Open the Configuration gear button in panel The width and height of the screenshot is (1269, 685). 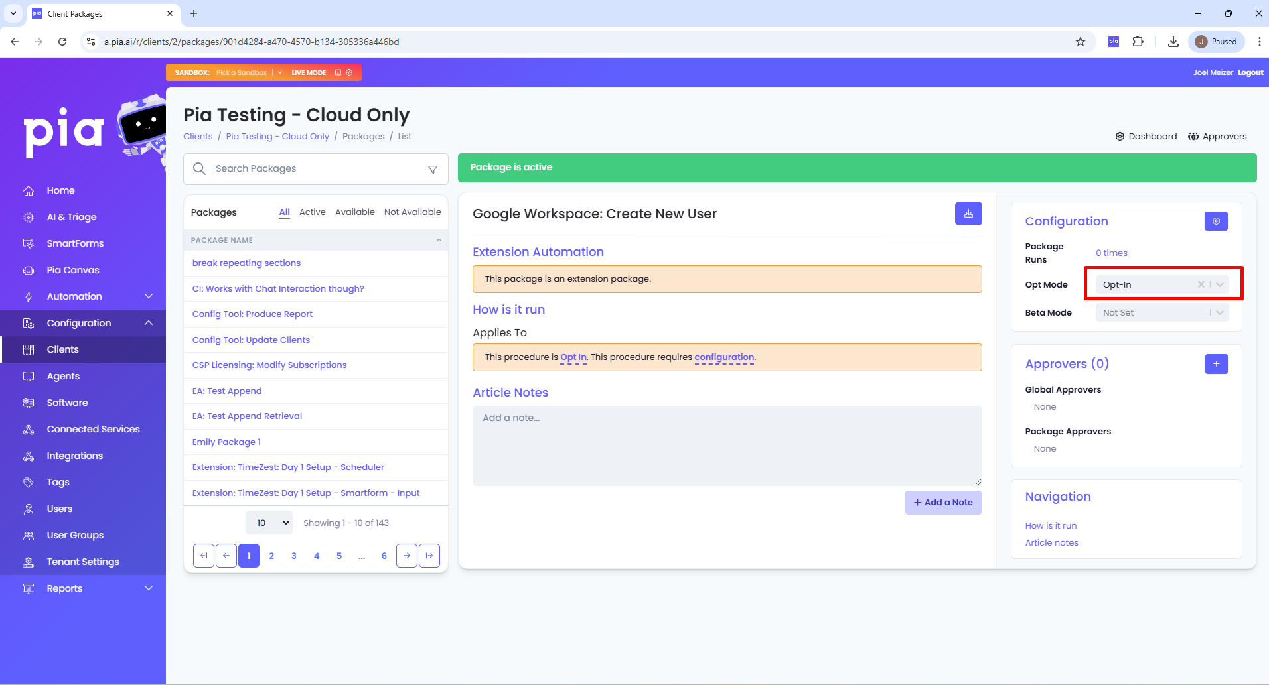tap(1216, 221)
